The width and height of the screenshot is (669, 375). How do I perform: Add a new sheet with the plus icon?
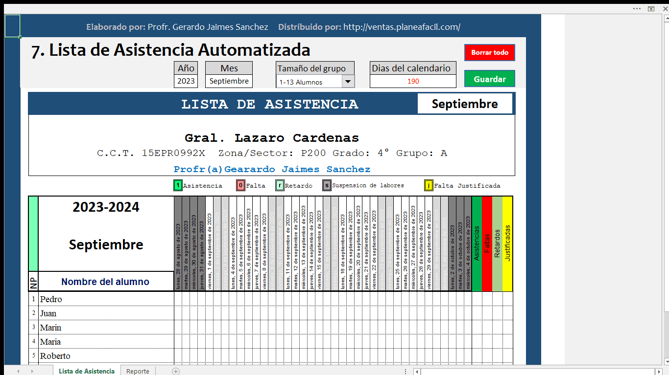click(174, 371)
